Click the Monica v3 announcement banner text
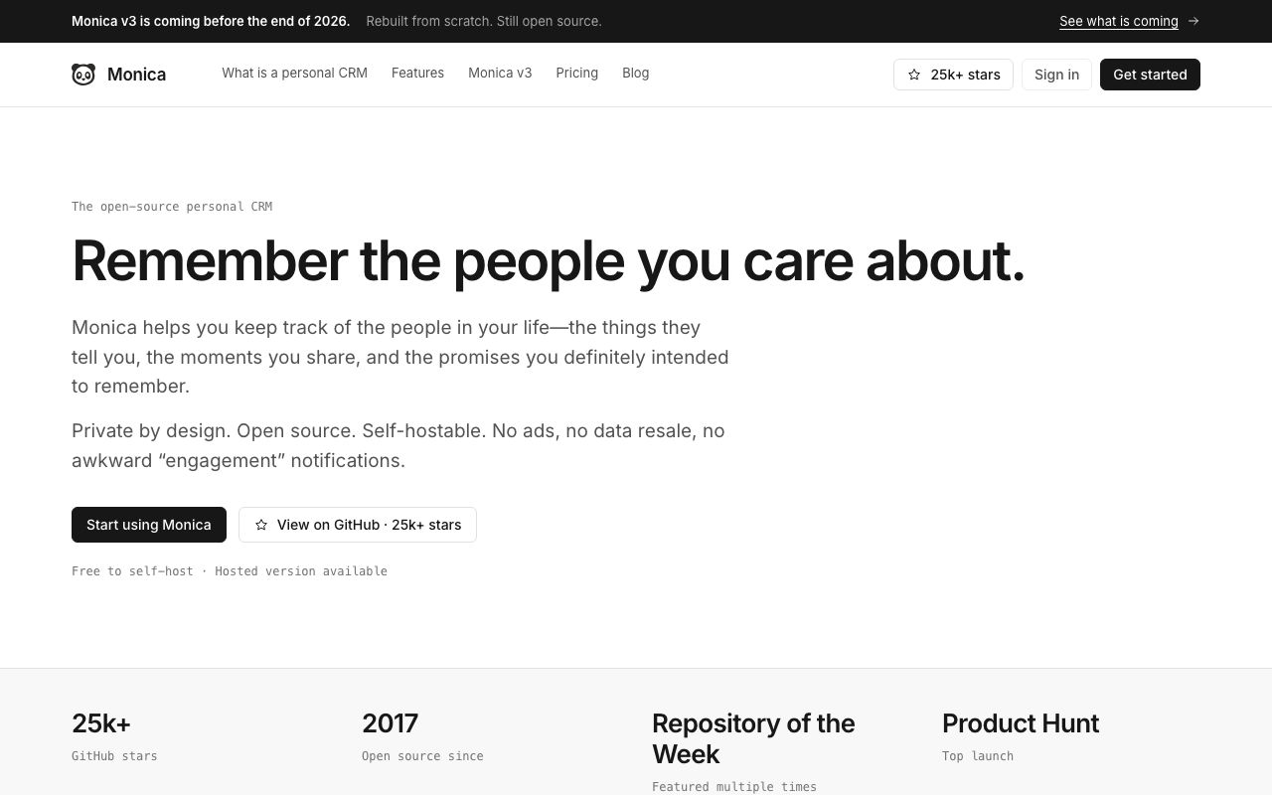This screenshot has width=1272, height=795. click(x=211, y=21)
